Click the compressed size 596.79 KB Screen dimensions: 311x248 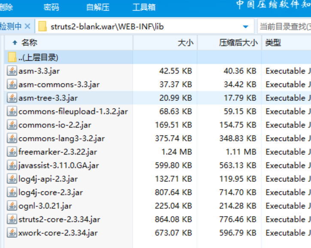238,233
